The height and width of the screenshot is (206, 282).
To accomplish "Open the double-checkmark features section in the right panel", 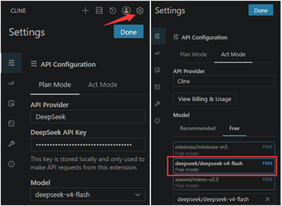I will click(x=157, y=53).
